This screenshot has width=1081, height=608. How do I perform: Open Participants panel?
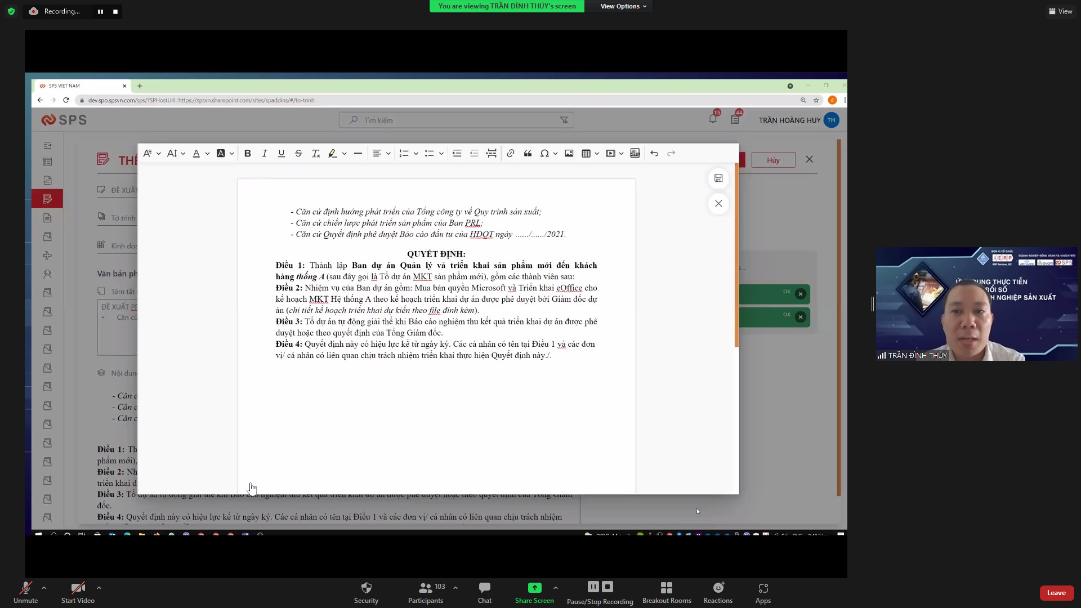click(x=426, y=593)
